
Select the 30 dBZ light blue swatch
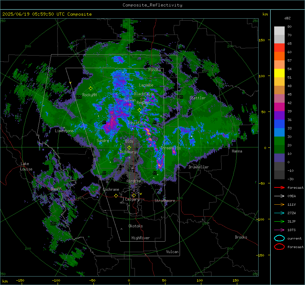[279, 132]
